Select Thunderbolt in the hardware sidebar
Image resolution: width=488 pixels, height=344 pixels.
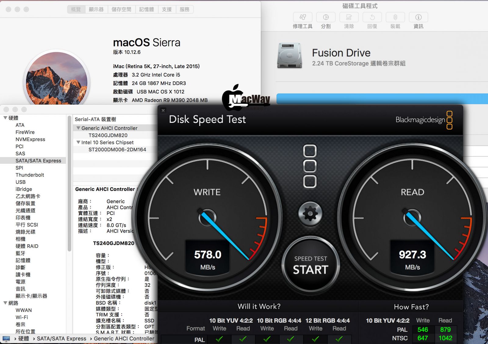[x=30, y=175]
